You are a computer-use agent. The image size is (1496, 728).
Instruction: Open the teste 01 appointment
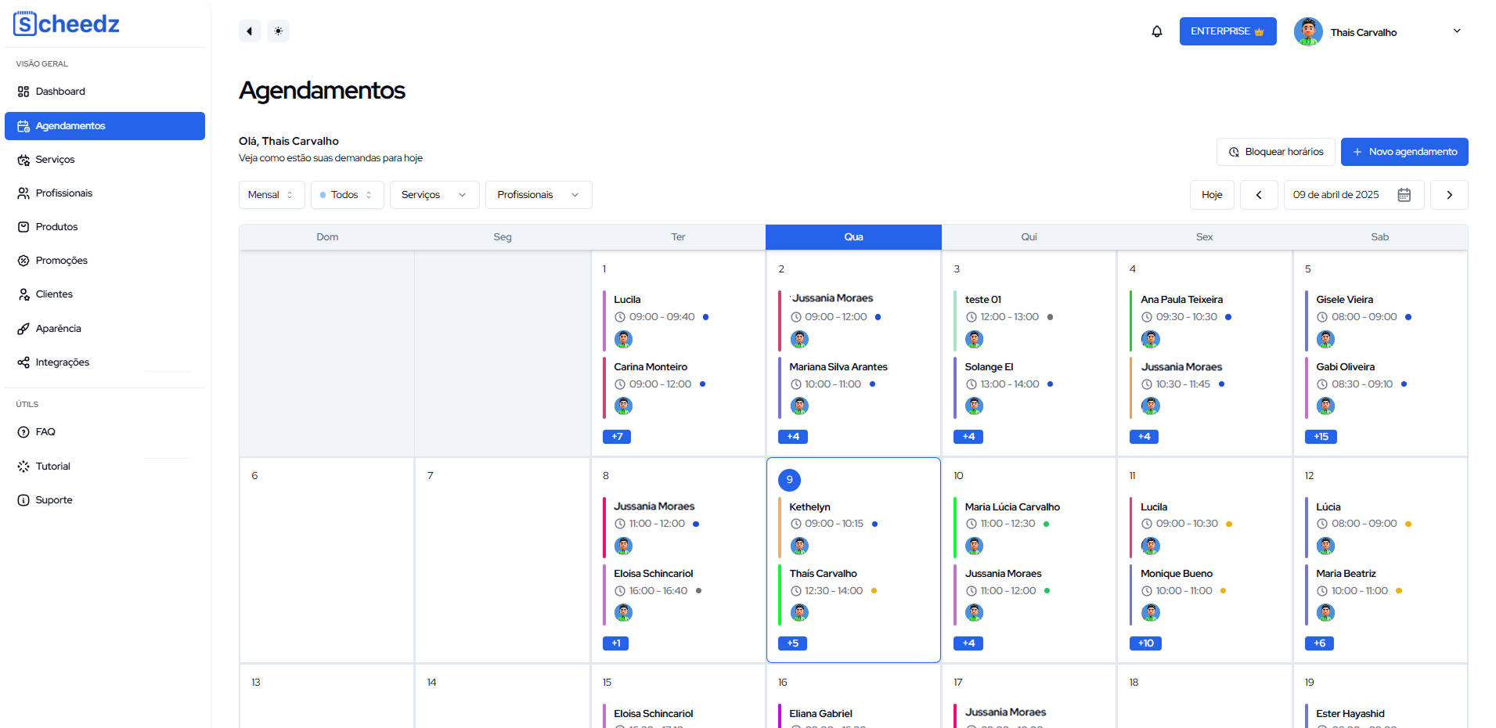pos(1029,321)
